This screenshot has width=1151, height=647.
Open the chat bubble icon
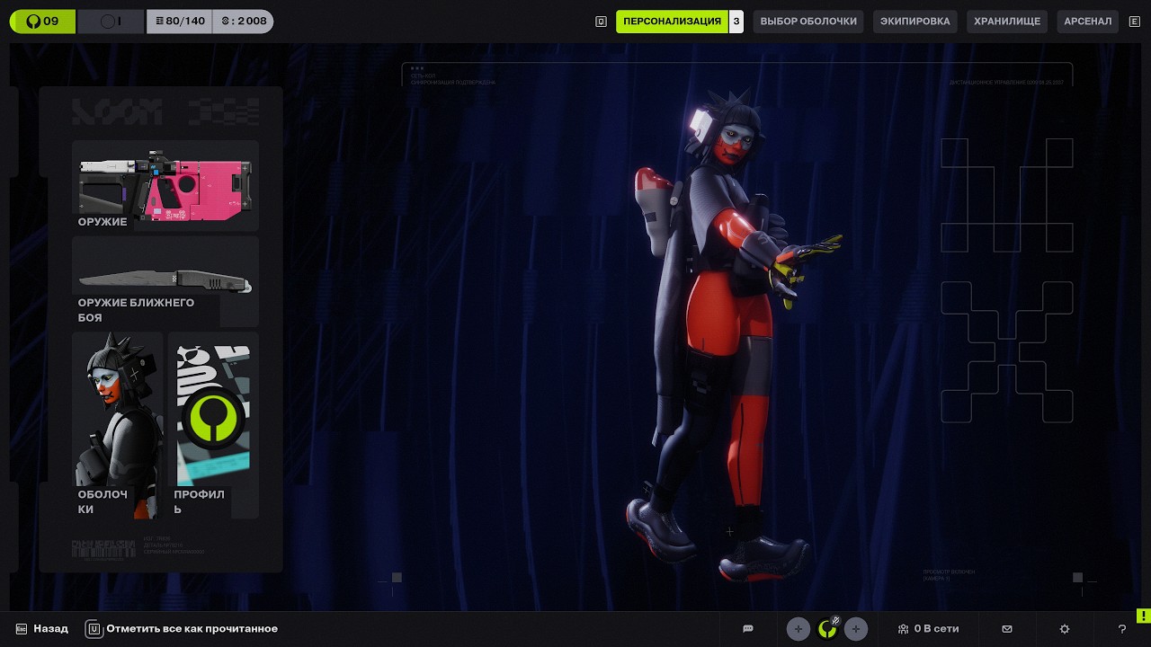pyautogui.click(x=748, y=629)
